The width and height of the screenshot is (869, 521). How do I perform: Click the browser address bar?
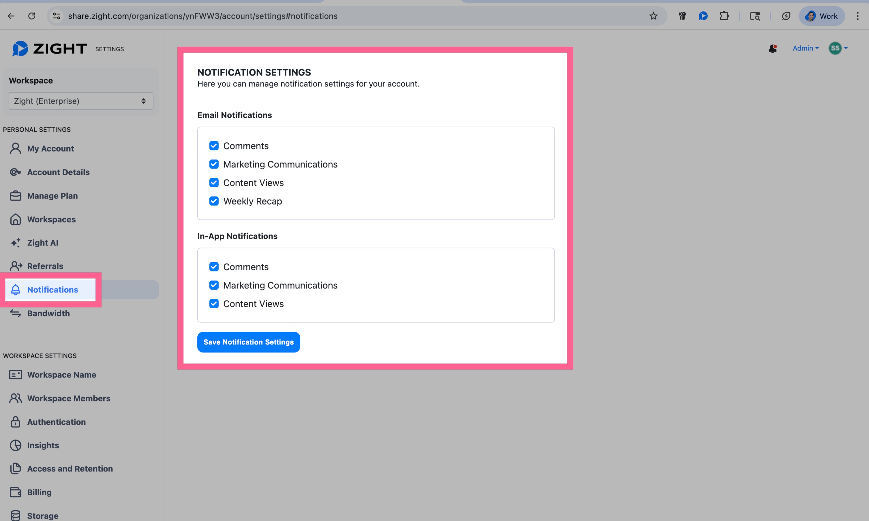316,16
